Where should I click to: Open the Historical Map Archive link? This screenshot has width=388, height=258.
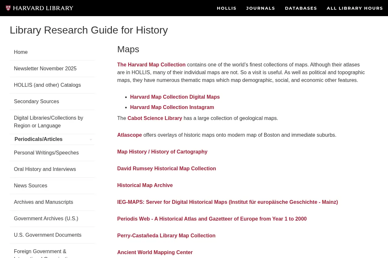[x=145, y=185]
